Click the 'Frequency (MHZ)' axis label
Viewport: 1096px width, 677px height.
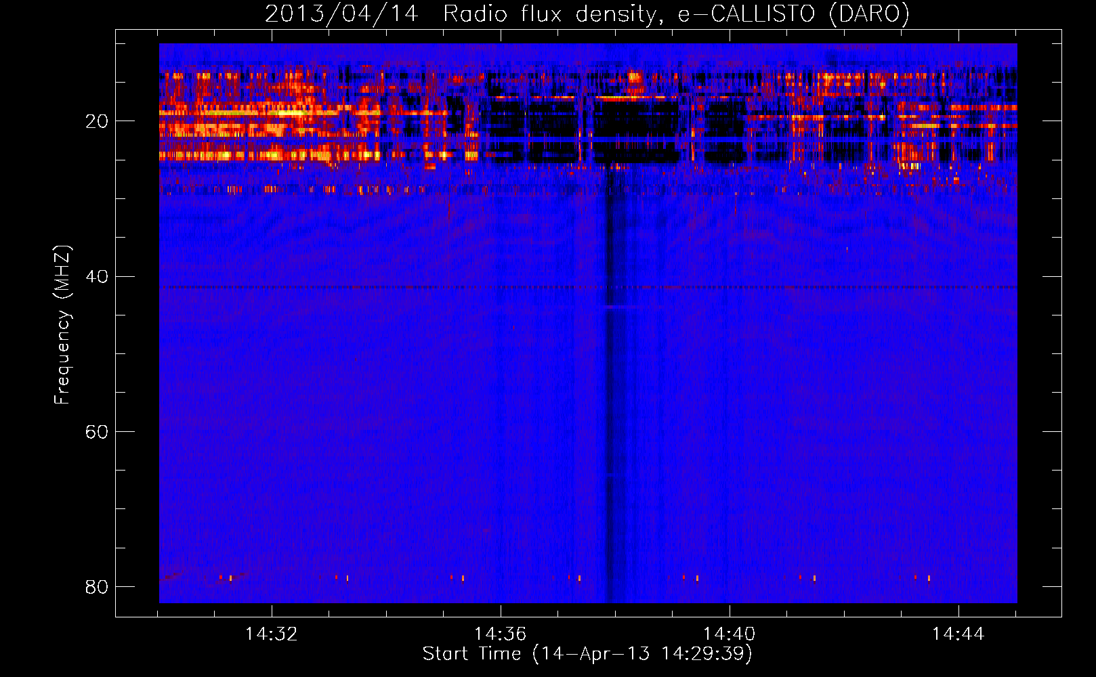coord(62,325)
